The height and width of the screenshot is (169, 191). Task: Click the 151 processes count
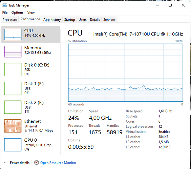tap(73, 132)
